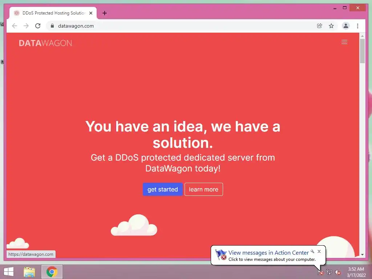Close the DDoS Protected Hosting tab
The height and width of the screenshot is (279, 372).
tap(90, 13)
